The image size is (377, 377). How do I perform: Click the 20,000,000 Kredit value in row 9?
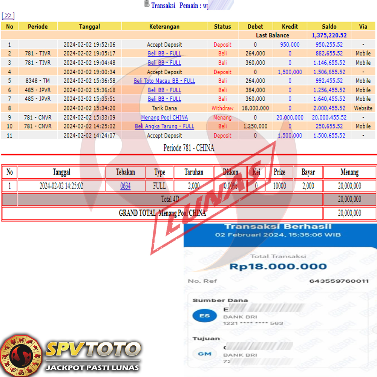coord(290,117)
